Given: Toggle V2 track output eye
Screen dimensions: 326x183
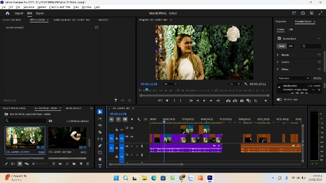Looking at the screenshot, I should pyautogui.click(x=132, y=128).
